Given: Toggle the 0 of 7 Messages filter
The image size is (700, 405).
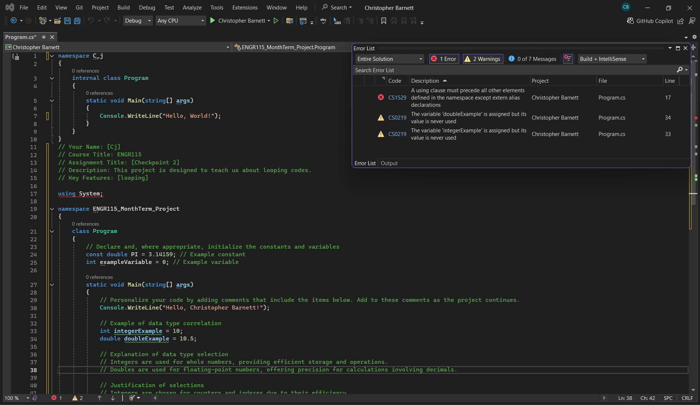Looking at the screenshot, I should click(x=532, y=59).
